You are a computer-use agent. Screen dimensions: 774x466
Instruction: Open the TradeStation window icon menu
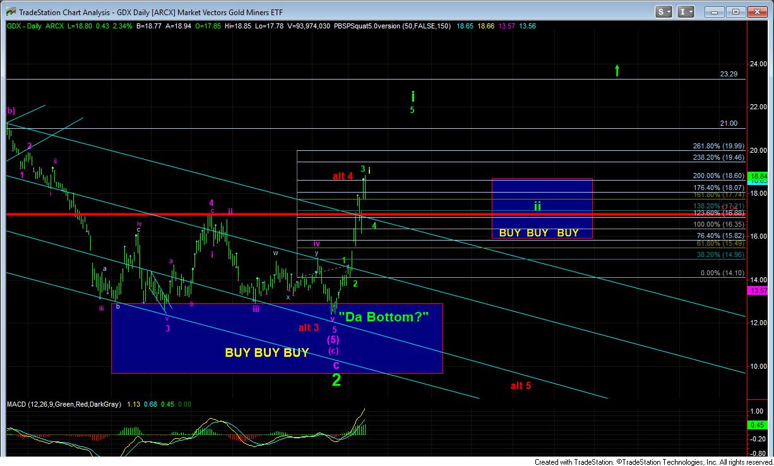[x=9, y=12]
